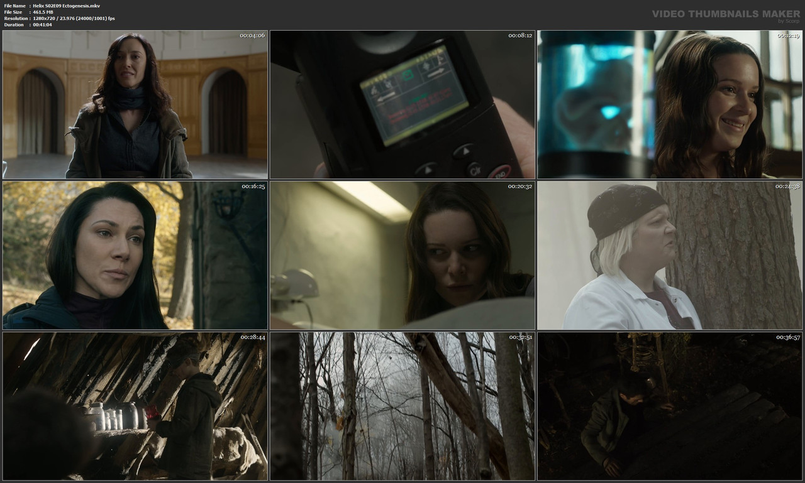The width and height of the screenshot is (805, 483).
Task: Select the thumbnail timestamped 00:12:19
Action: tap(670, 104)
